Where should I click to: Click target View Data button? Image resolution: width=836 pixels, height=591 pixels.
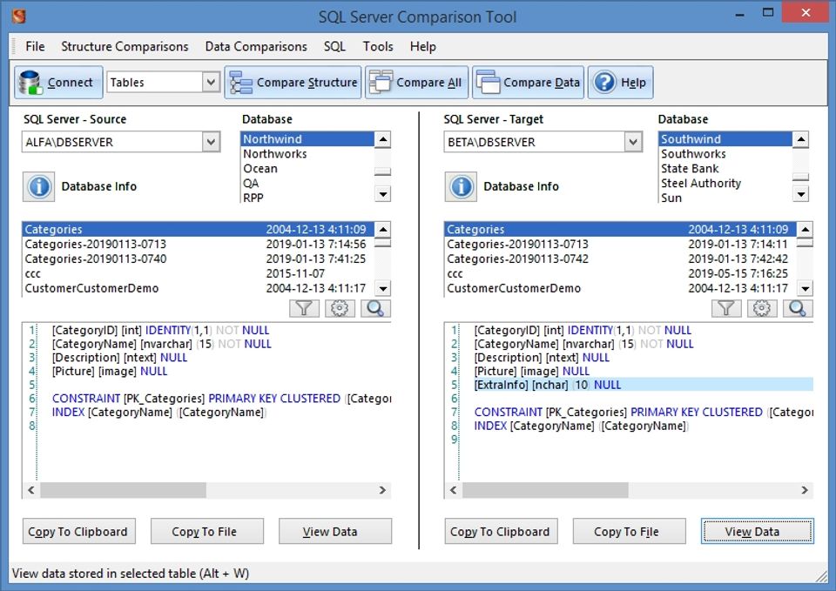click(x=757, y=531)
